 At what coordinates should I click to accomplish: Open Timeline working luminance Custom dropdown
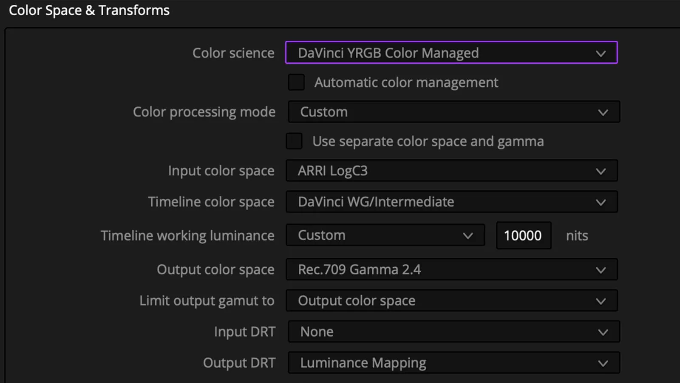coord(385,235)
